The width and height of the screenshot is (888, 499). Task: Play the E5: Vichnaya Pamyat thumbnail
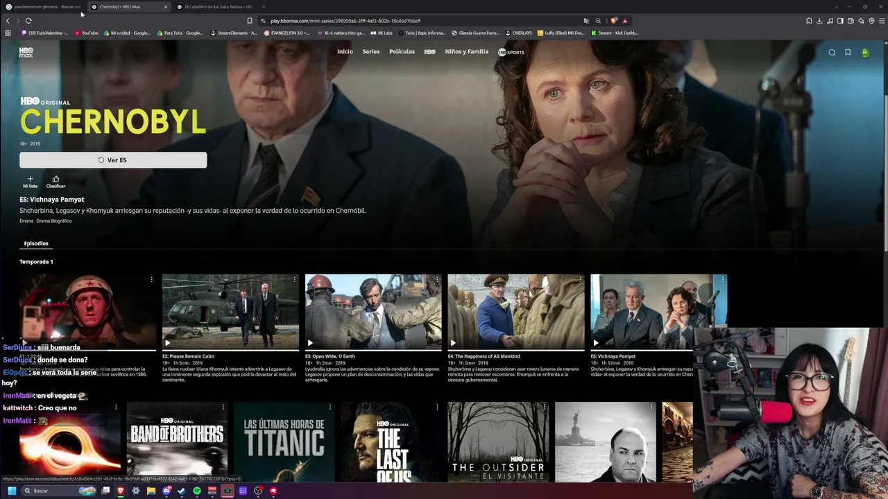(x=659, y=312)
